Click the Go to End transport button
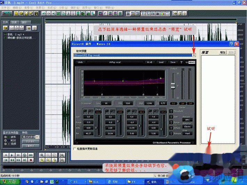 click(24, 160)
